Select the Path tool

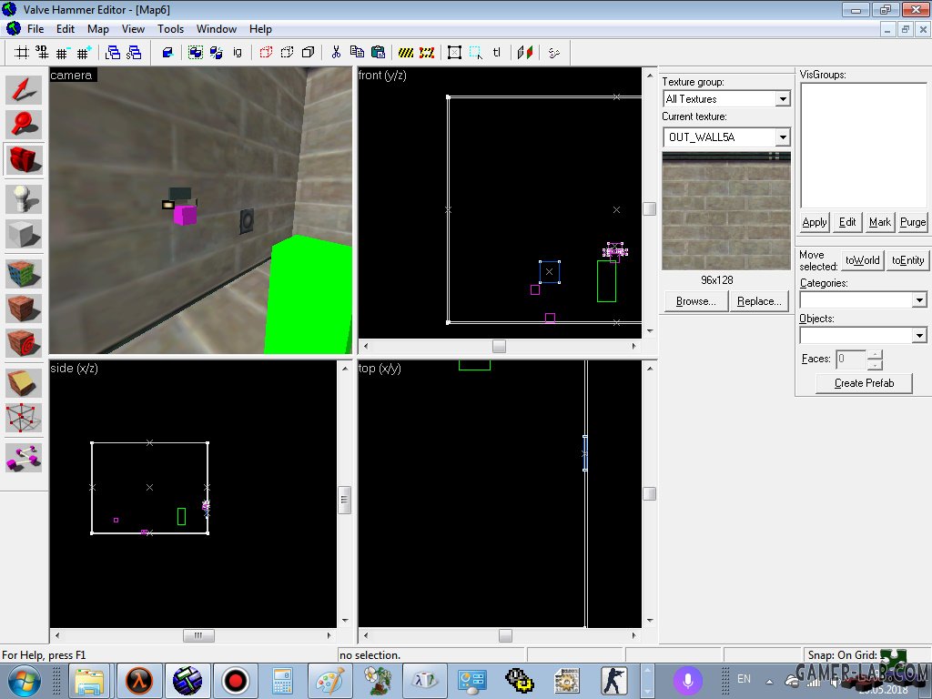(24, 458)
